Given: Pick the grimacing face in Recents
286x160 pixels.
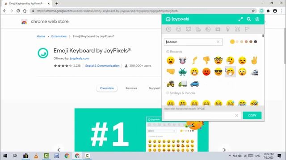Looking at the screenshot, I should pos(194,72).
